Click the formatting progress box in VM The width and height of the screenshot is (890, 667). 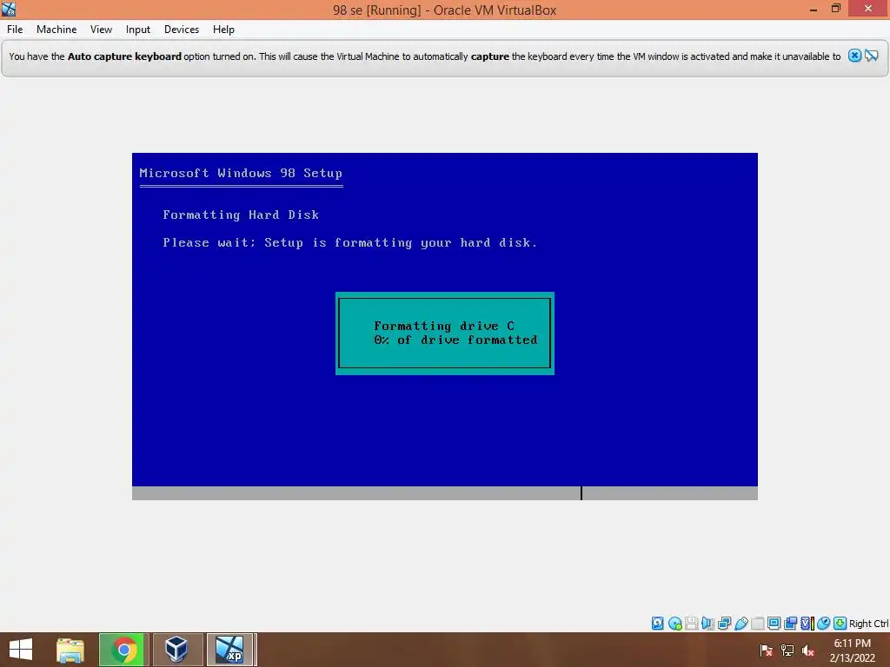pos(444,333)
